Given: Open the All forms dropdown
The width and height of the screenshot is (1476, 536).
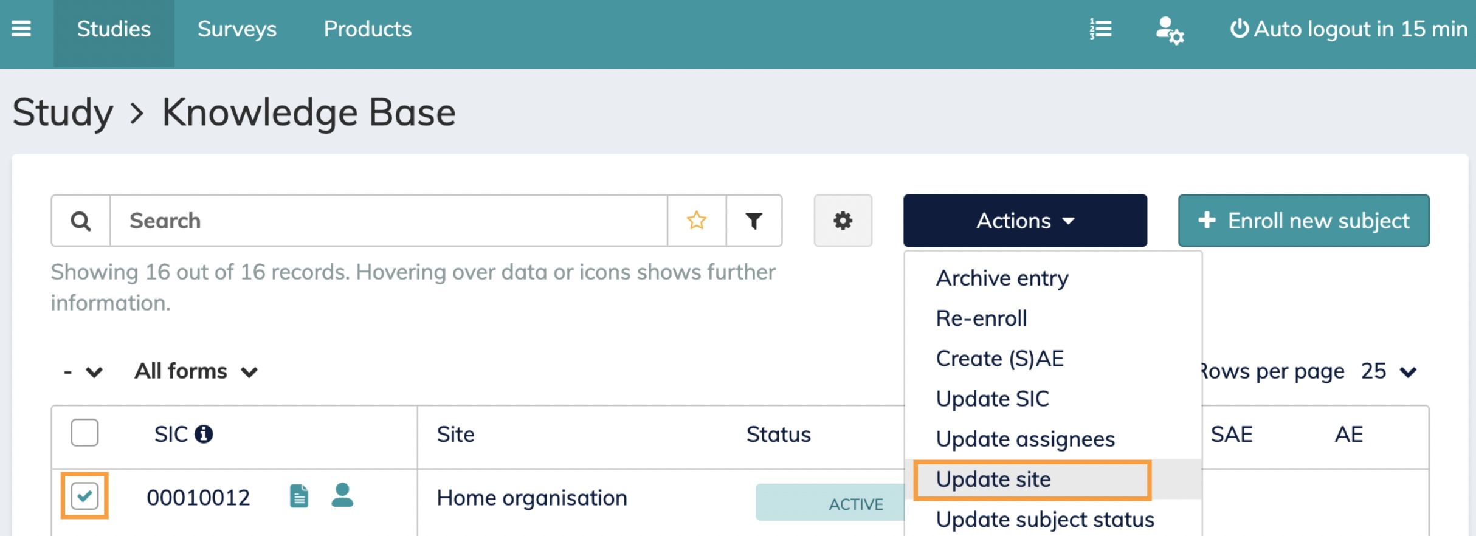Looking at the screenshot, I should [x=196, y=371].
